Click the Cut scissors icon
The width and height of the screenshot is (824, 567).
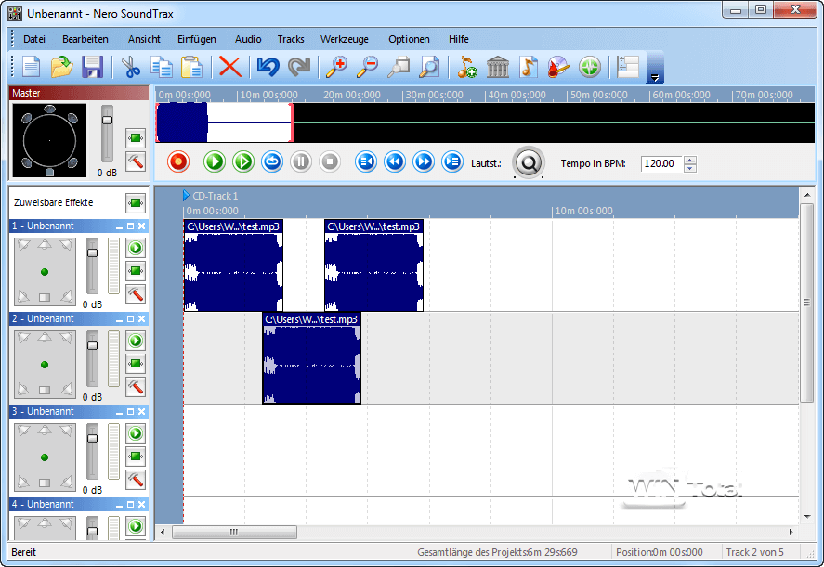(130, 67)
